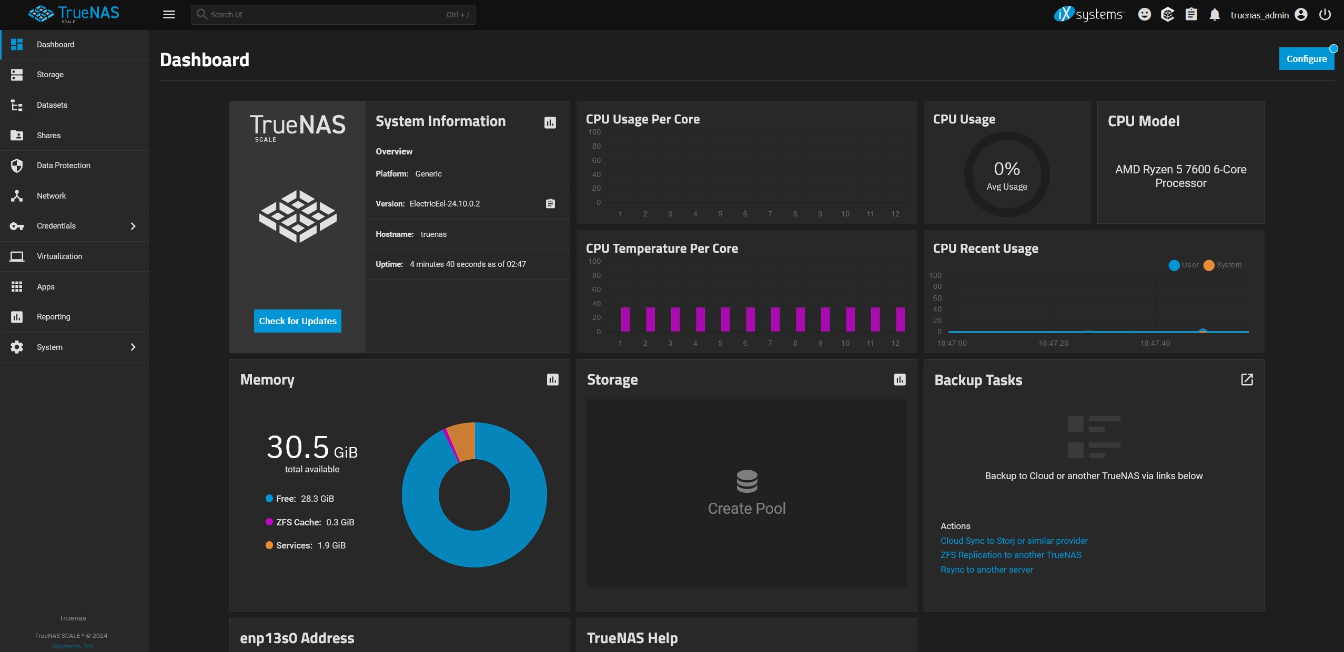This screenshot has width=1344, height=652.
Task: Open the Storage menu item
Action: pos(75,75)
